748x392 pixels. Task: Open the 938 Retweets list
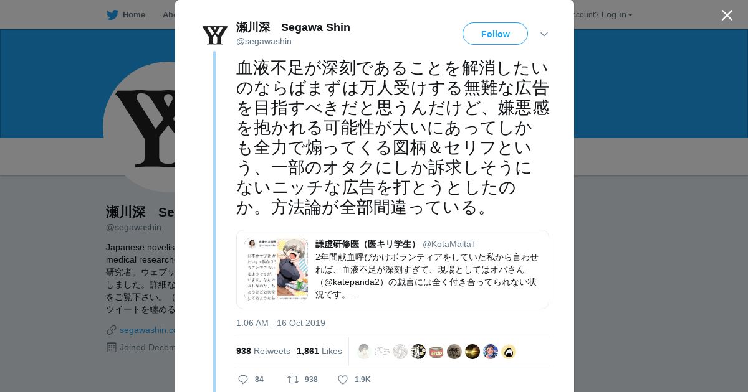click(263, 351)
